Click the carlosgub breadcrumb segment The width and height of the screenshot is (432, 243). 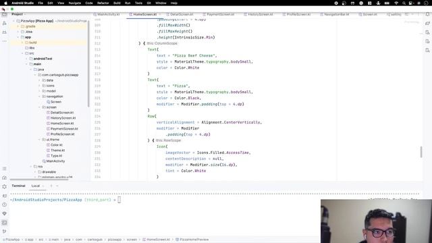94,240
